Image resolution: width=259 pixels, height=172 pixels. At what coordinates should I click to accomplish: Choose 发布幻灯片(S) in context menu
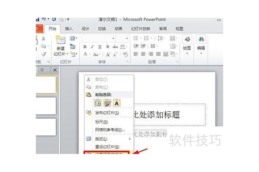click(x=109, y=113)
